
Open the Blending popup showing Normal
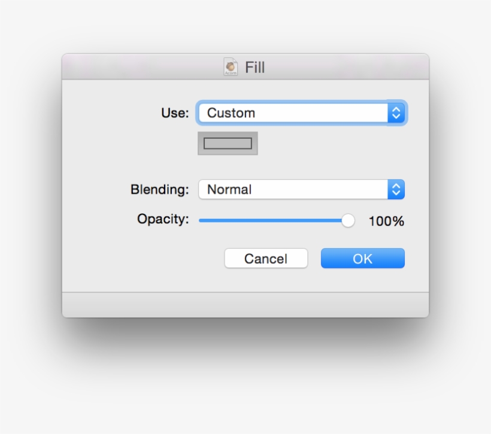pyautogui.click(x=293, y=190)
